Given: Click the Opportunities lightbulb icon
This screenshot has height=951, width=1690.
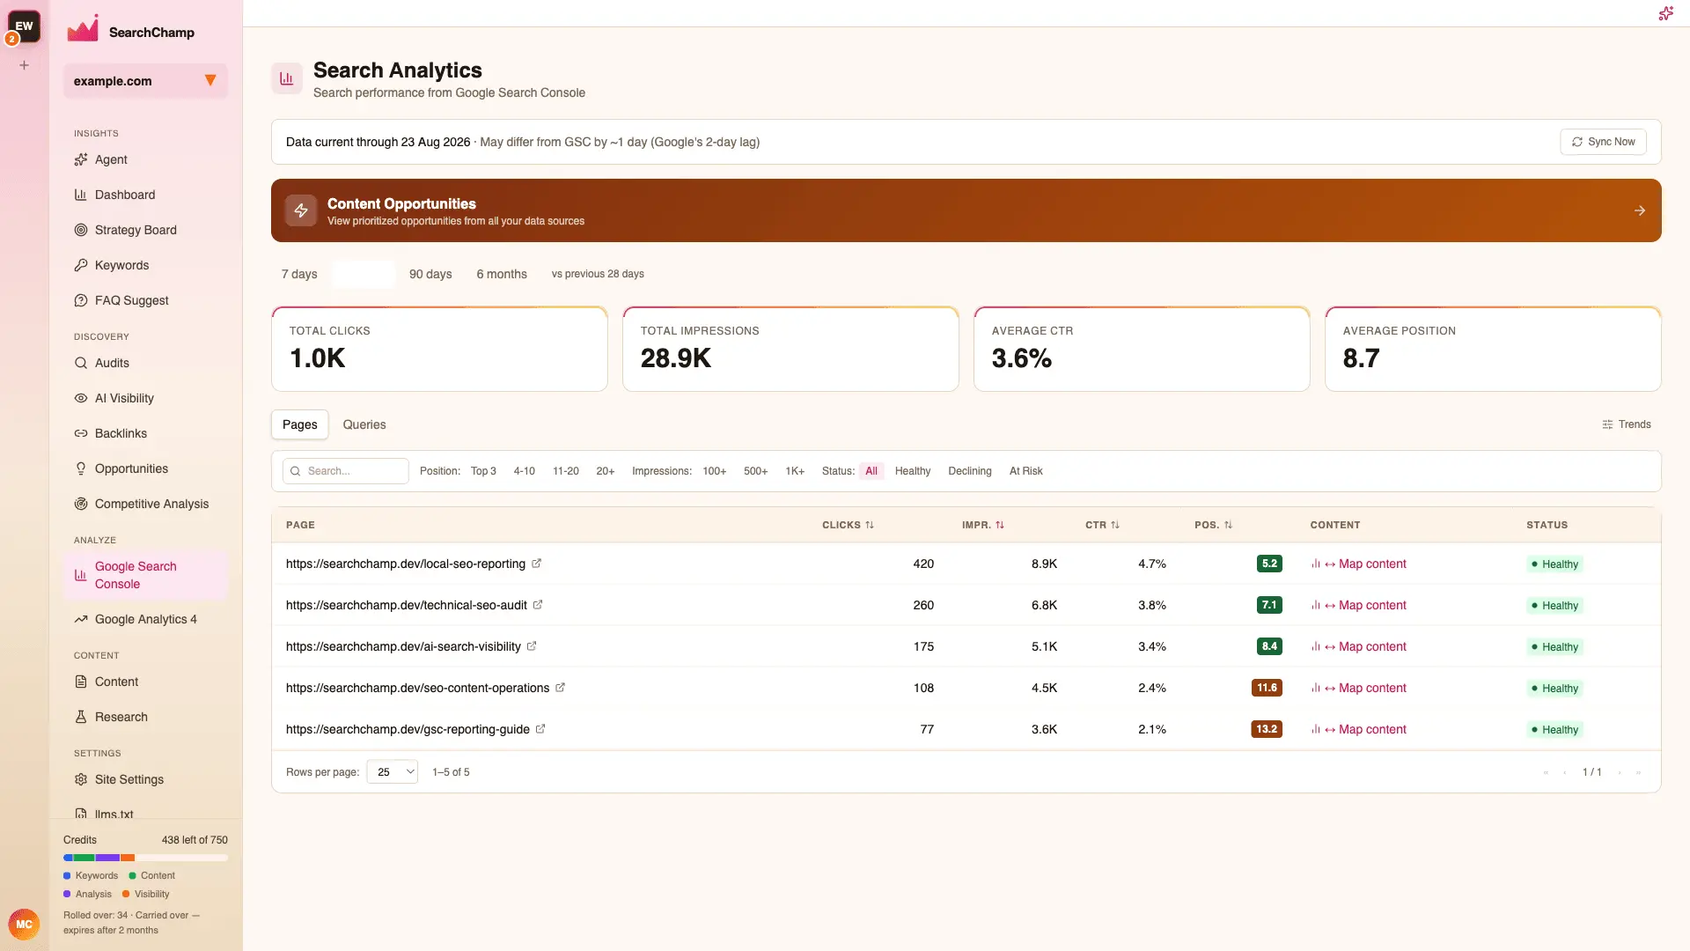Looking at the screenshot, I should [x=81, y=468].
